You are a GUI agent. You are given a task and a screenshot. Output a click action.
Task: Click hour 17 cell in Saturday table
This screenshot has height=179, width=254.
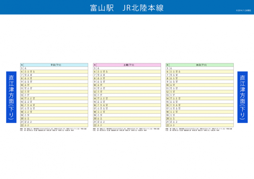(x=95, y=109)
